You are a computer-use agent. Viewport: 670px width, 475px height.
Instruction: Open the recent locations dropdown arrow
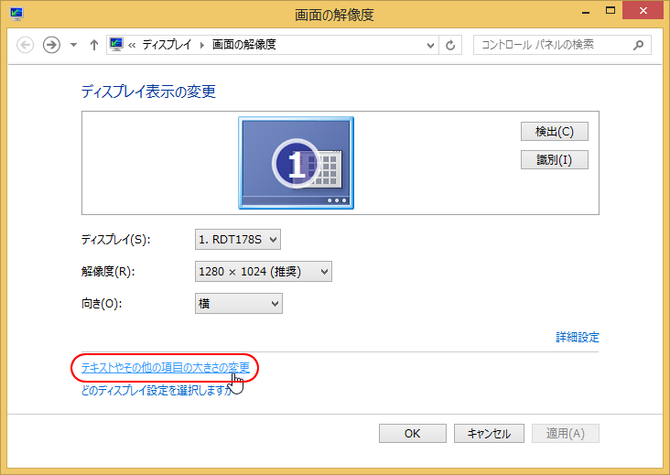(x=73, y=45)
